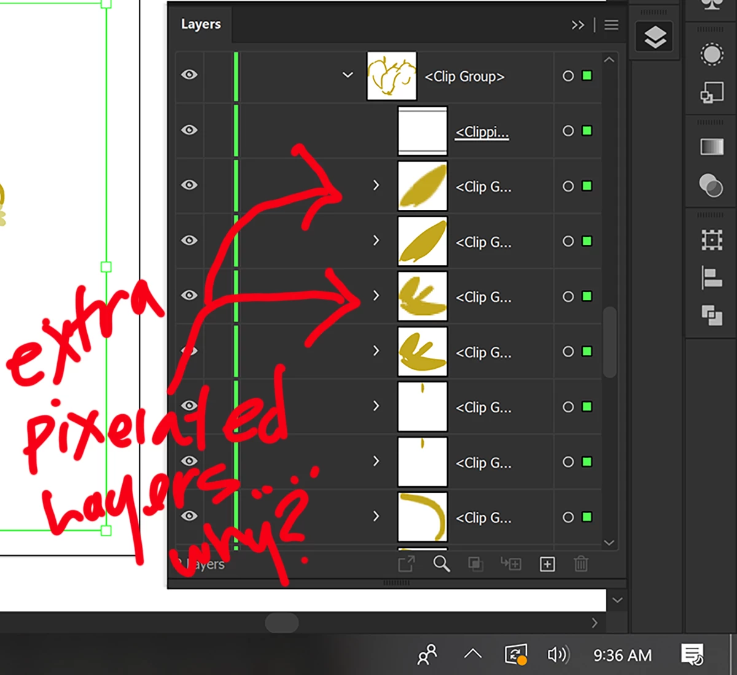Open the Appearance panel dock icon

[711, 55]
